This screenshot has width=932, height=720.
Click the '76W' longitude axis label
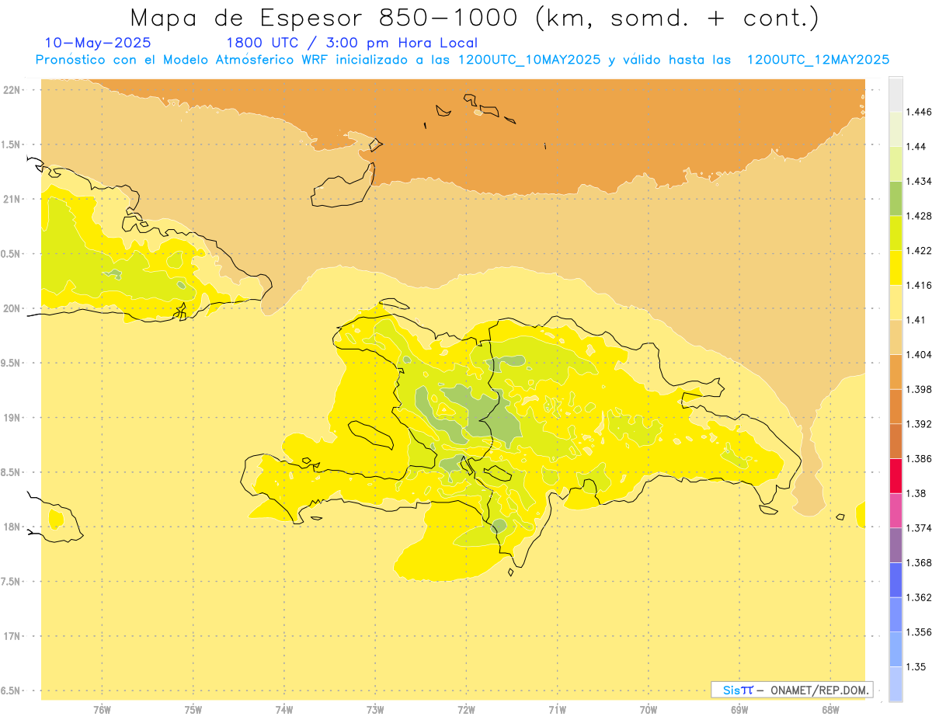click(x=102, y=710)
